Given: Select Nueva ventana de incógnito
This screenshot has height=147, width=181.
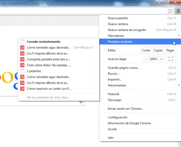Looking at the screenshot, I should 127,30.
